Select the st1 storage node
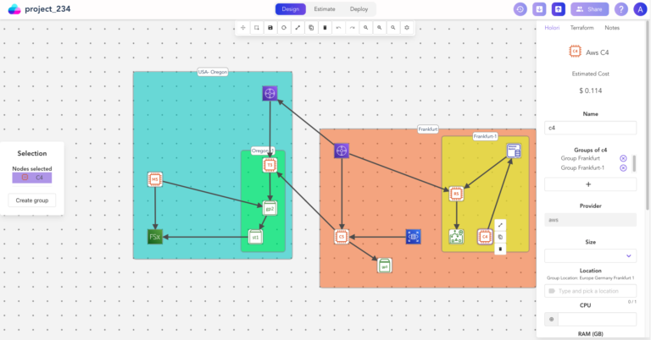This screenshot has width=651, height=340. point(255,237)
